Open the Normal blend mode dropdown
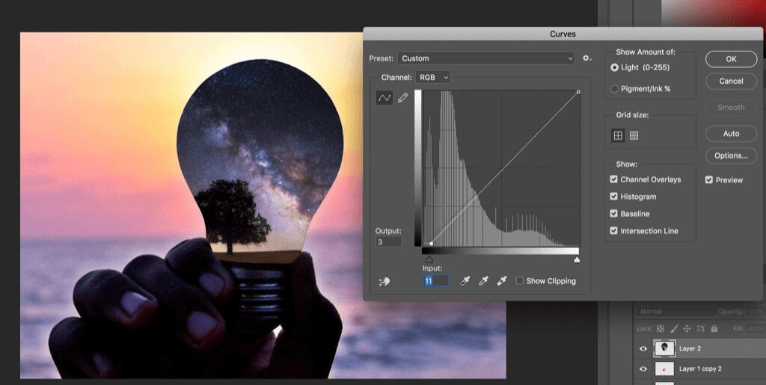The height and width of the screenshot is (385, 766). pos(675,311)
